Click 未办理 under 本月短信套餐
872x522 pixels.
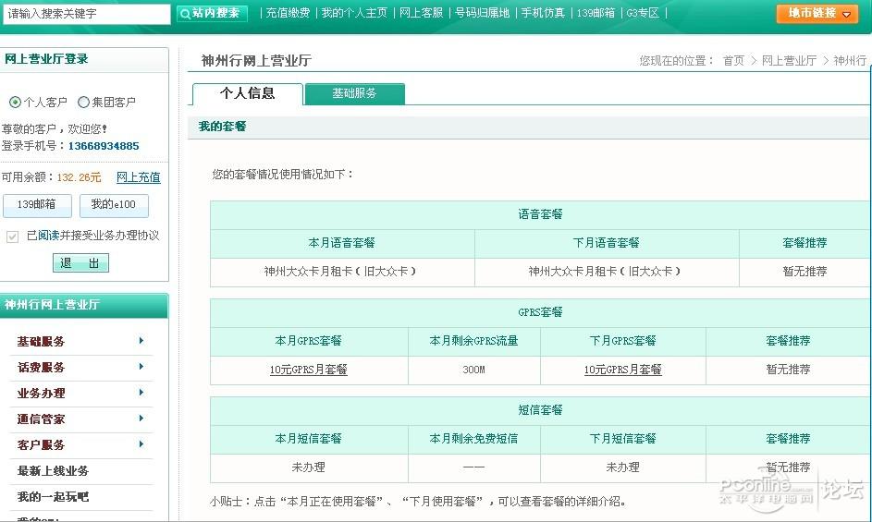click(309, 467)
